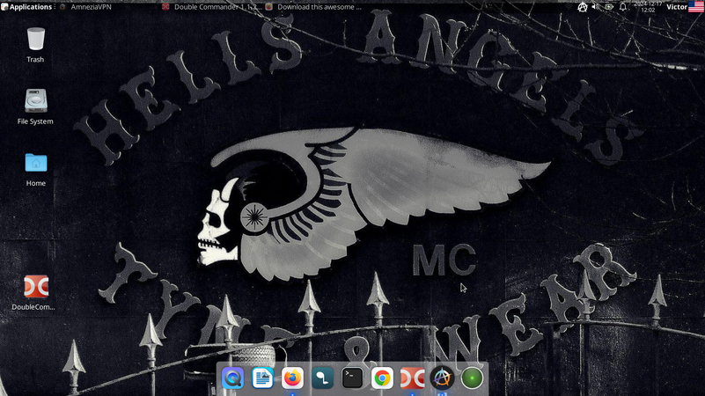705x396 pixels.
Task: Open the volume control tray icon
Action: 596,7
